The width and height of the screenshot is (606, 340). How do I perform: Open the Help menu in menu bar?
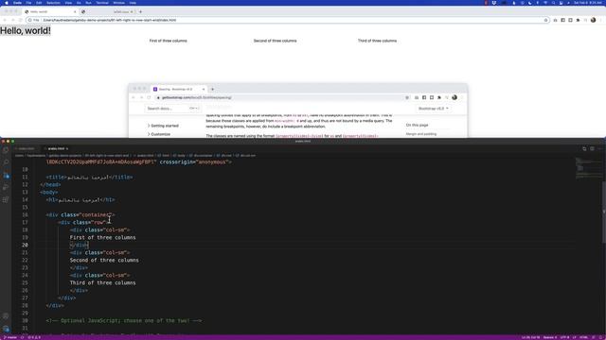[133, 3]
